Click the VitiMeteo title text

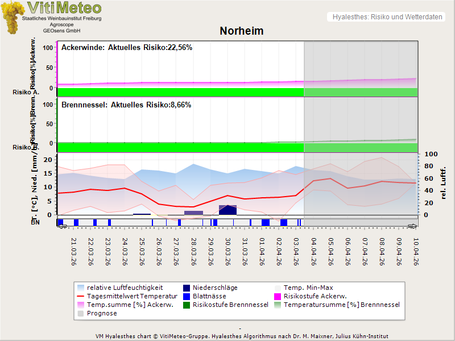64,8
